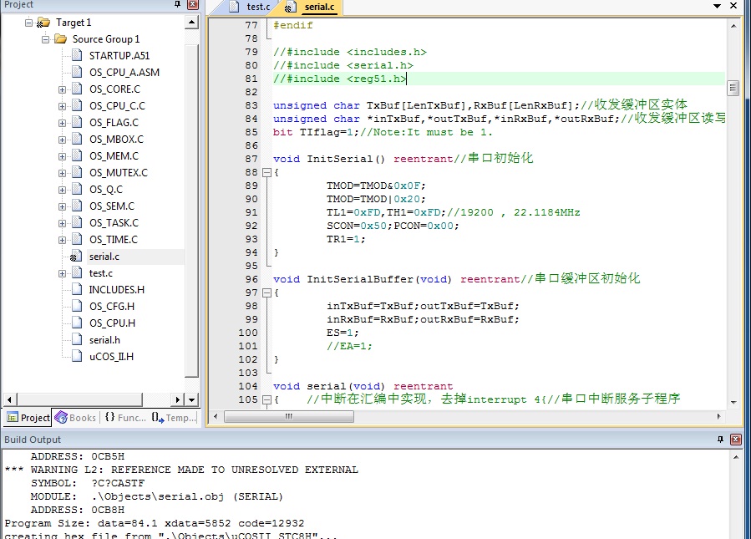Open the Project tab at panel bottom
751x539 pixels.
click(x=28, y=418)
